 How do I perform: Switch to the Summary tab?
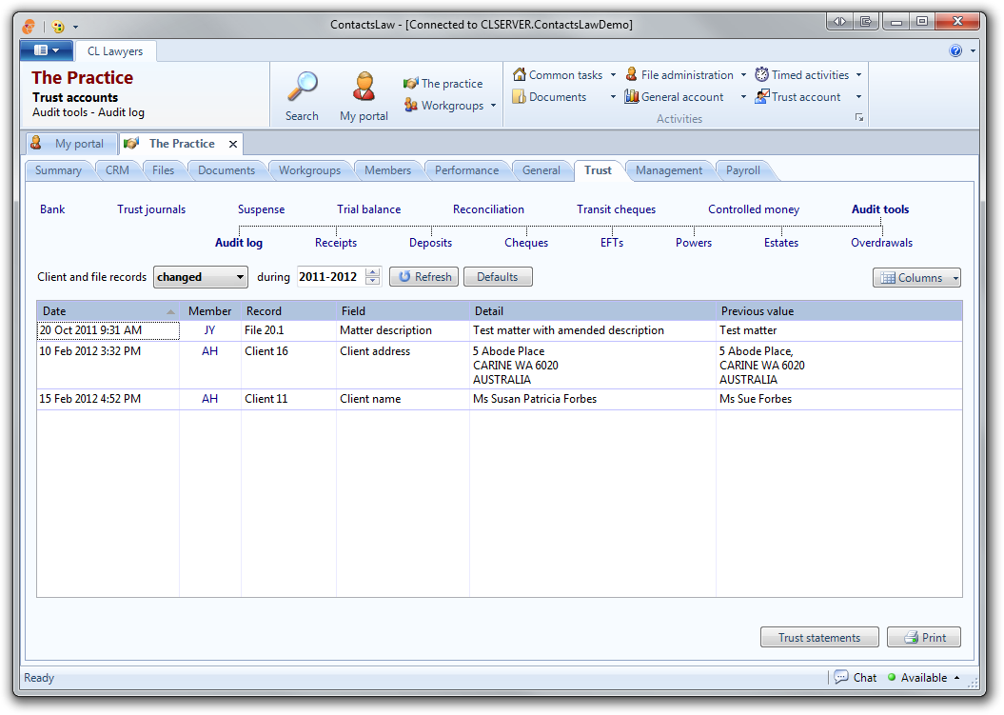click(58, 170)
